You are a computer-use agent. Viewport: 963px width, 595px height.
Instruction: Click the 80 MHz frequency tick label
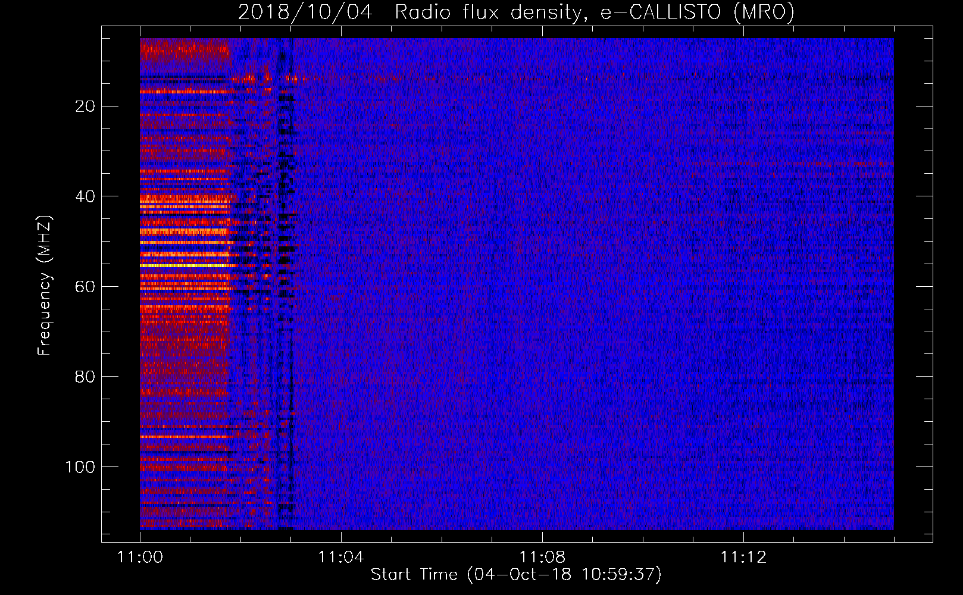coord(86,377)
